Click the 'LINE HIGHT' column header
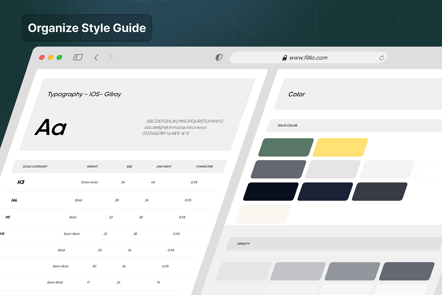Image resolution: width=442 pixels, height=295 pixels. [164, 166]
